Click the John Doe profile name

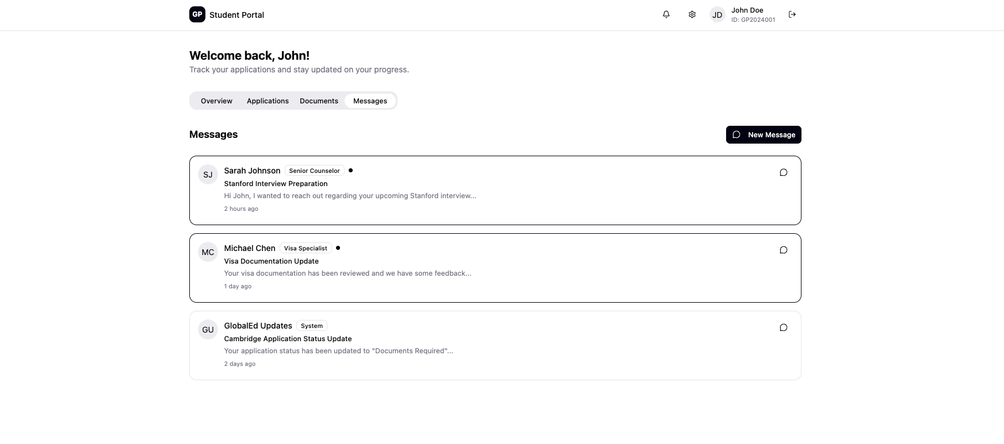[747, 10]
